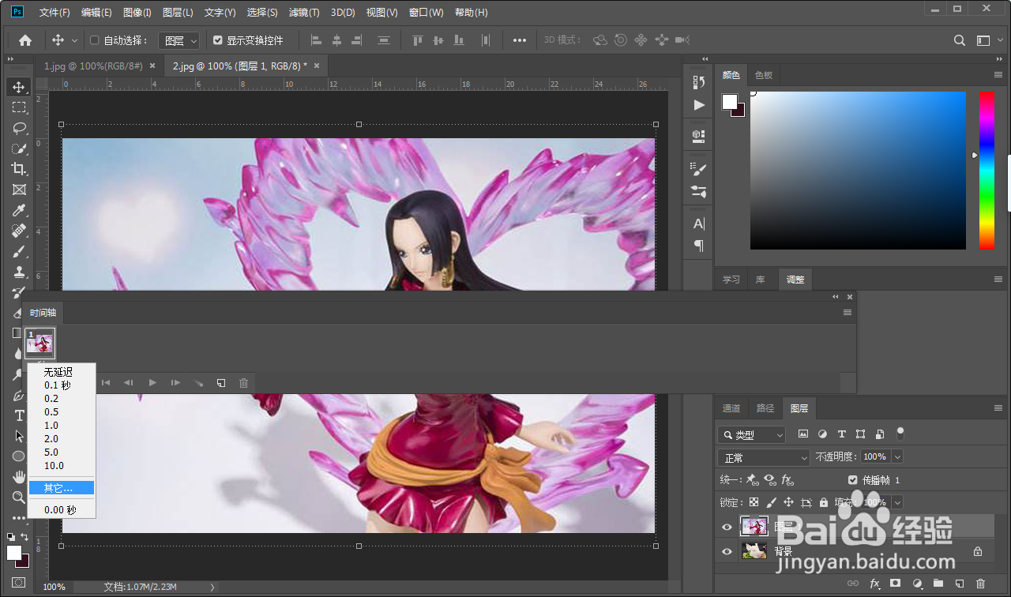Viewport: 1011px width, 597px height.
Task: Toggle Quick Mask mode button
Action: pos(18,582)
